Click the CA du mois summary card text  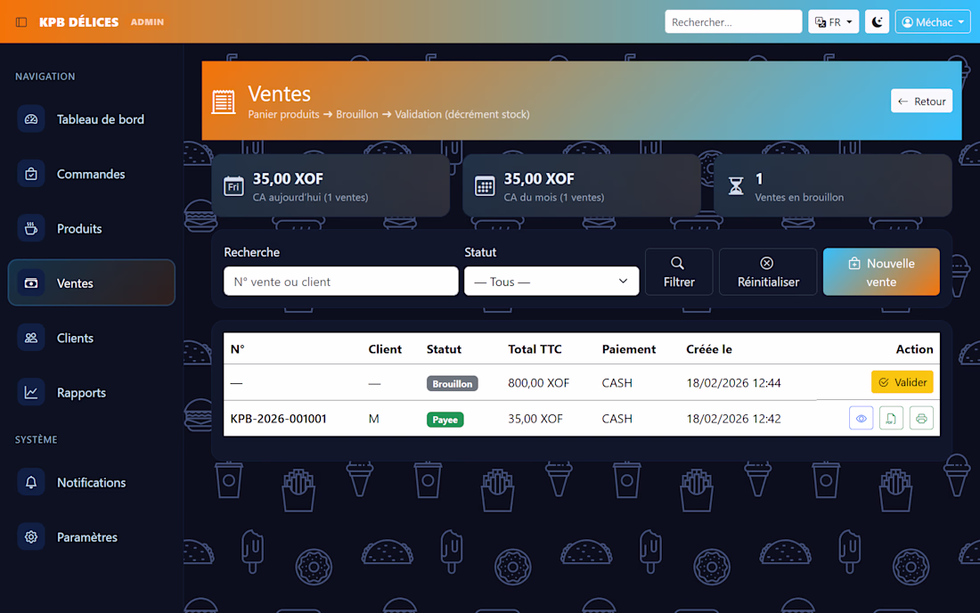(x=554, y=197)
